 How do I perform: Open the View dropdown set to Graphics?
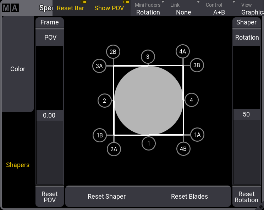pyautogui.click(x=251, y=8)
